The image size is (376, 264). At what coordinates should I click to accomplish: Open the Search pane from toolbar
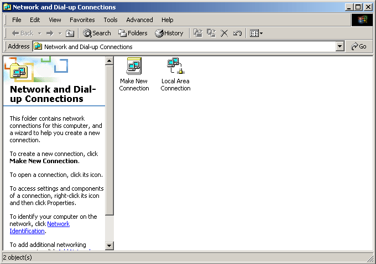pos(97,33)
